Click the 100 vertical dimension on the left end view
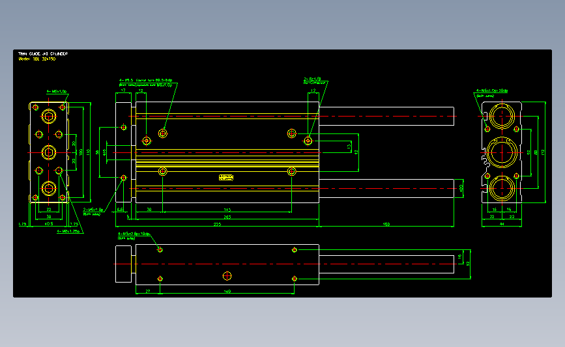This screenshot has width=565, height=347. click(x=81, y=152)
